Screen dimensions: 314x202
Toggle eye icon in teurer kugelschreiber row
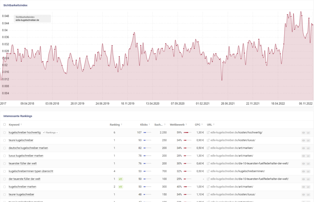click(303, 195)
